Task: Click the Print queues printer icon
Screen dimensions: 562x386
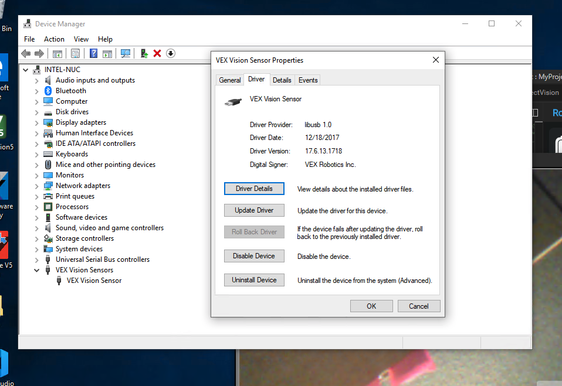Action: (48, 196)
